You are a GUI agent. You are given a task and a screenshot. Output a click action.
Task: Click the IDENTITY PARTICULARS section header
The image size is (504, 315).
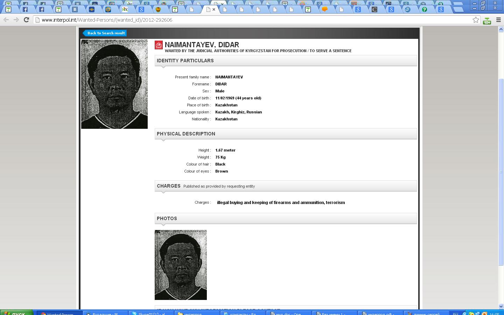185,61
